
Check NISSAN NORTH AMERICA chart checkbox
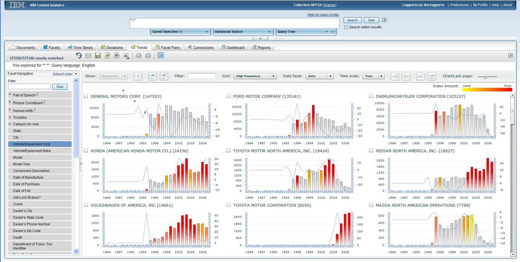click(x=372, y=151)
